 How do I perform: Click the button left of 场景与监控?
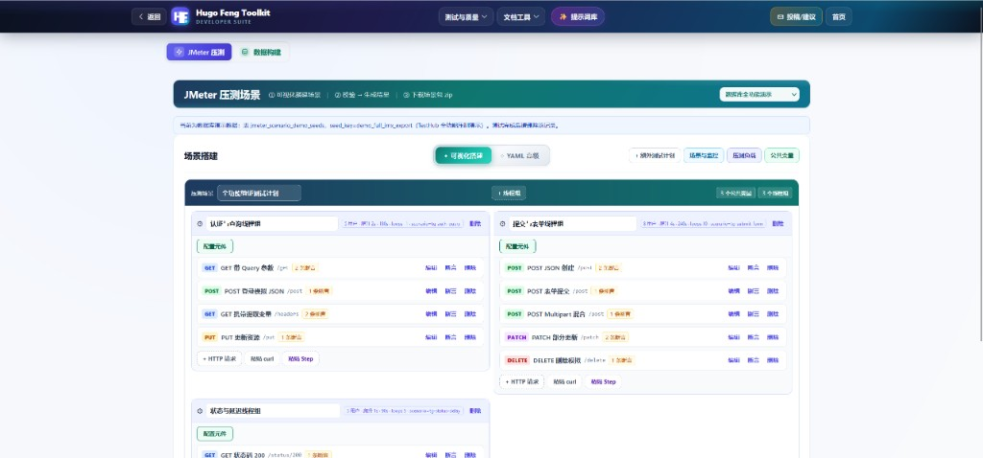tap(655, 156)
